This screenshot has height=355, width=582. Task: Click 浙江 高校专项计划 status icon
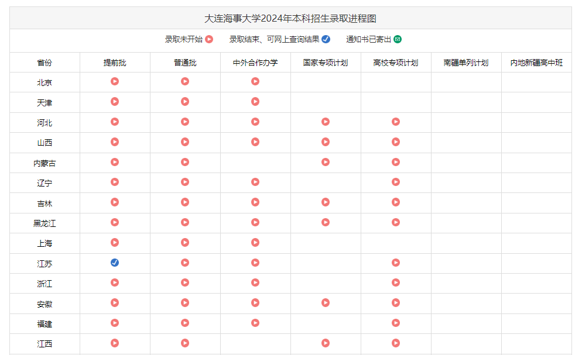coord(396,282)
